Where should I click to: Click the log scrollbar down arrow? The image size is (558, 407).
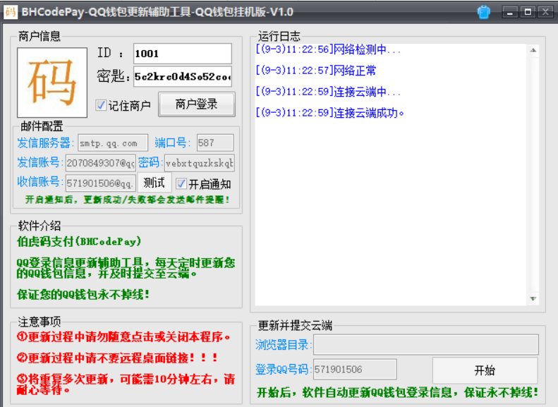pyautogui.click(x=533, y=298)
